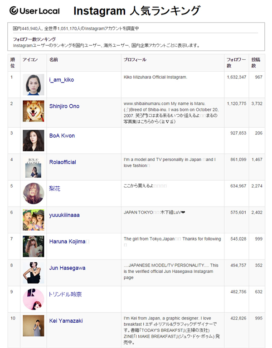Click follower count 927,853
Viewport: 272px width, 348px height.
click(238, 133)
